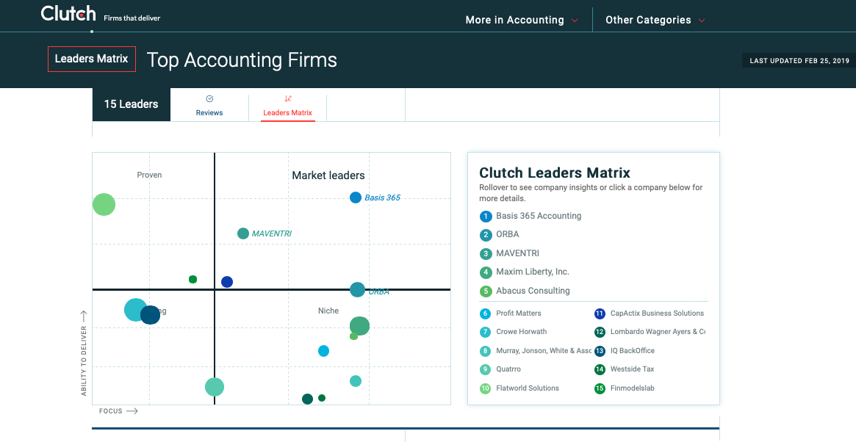
Task: Click the number 15 badge for Finmodelslab
Action: coord(600,389)
